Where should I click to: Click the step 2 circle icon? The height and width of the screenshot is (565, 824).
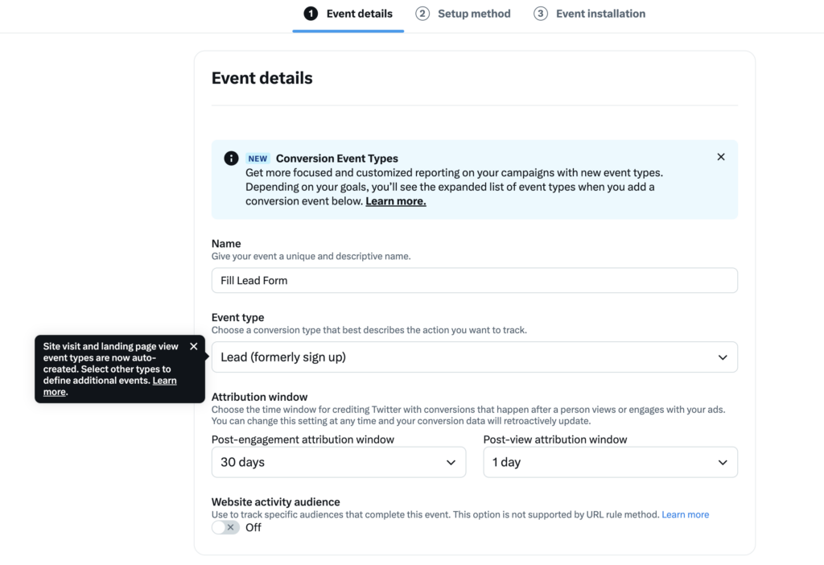(421, 14)
